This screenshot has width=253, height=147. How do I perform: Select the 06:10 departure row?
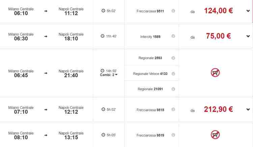point(126,11)
